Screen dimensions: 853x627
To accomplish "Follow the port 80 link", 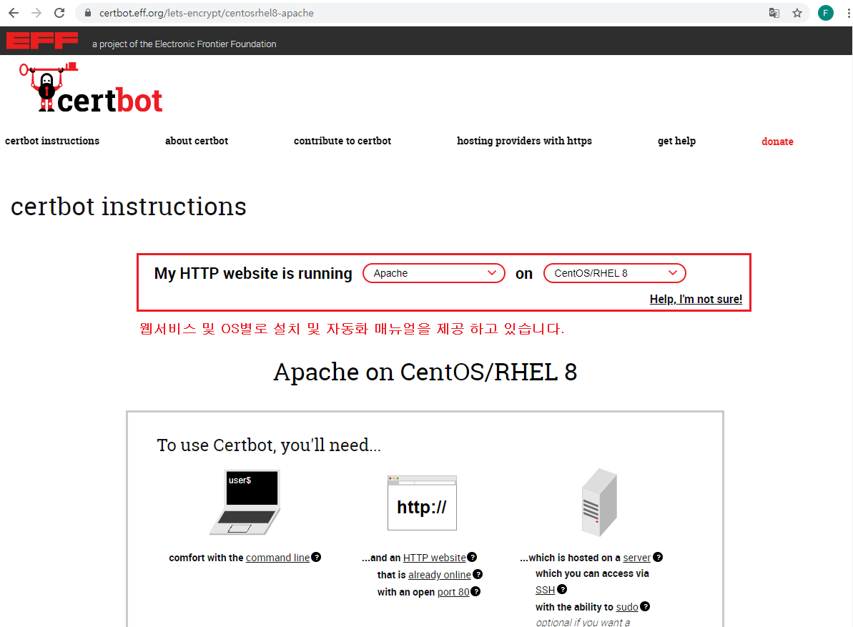I will click(453, 592).
